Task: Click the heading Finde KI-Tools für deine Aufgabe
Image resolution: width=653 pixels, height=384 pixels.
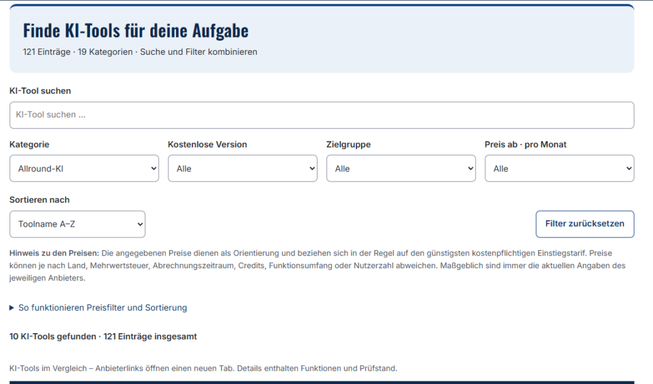Action: [136, 31]
